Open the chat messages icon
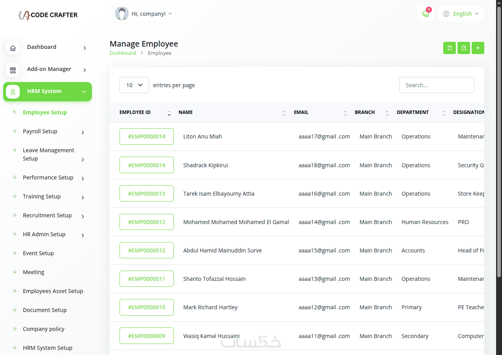 (x=425, y=14)
